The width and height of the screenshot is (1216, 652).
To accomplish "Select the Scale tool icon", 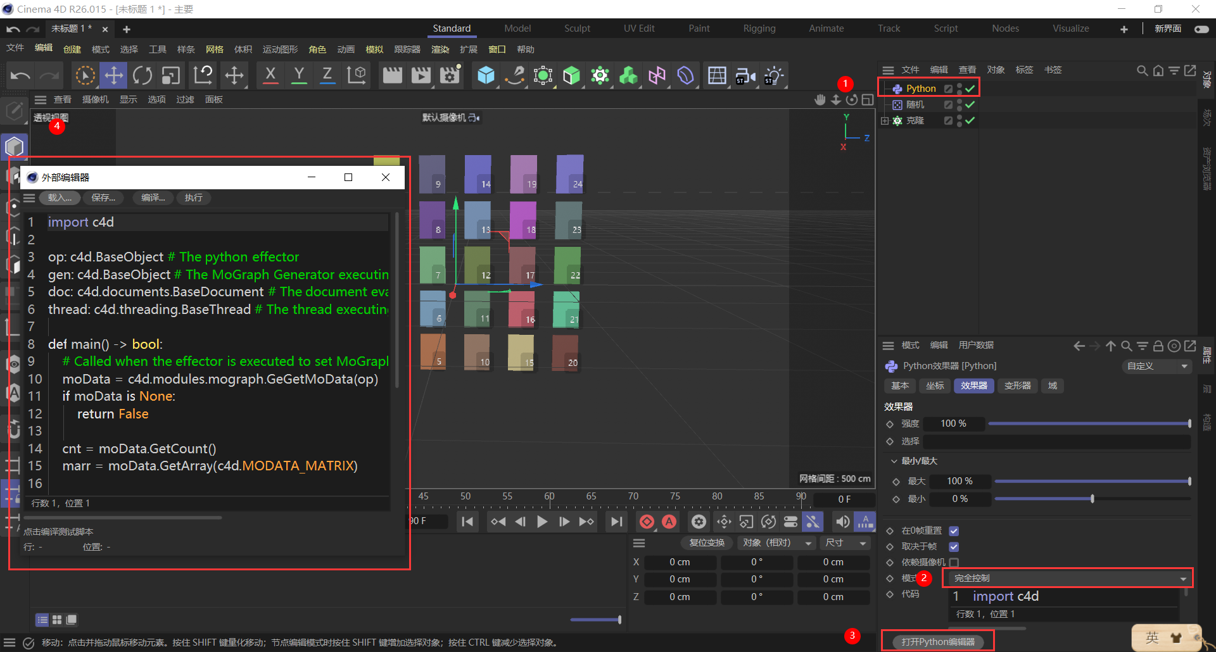I will coord(171,75).
